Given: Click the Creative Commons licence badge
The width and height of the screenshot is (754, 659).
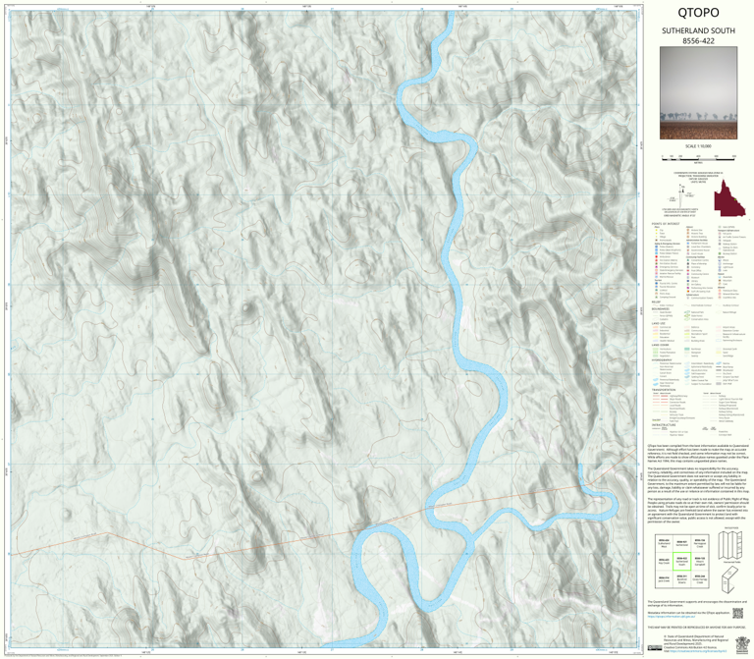Looking at the screenshot, I should (654, 648).
